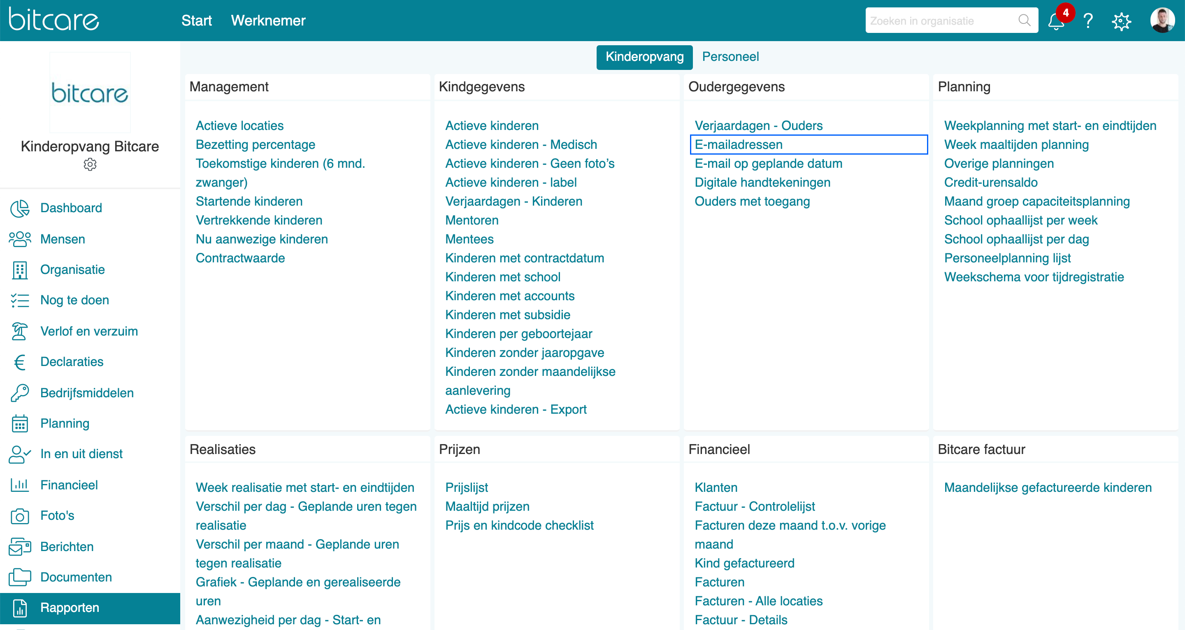Open Kinderen met subsidie report
Image resolution: width=1185 pixels, height=630 pixels.
(x=508, y=315)
